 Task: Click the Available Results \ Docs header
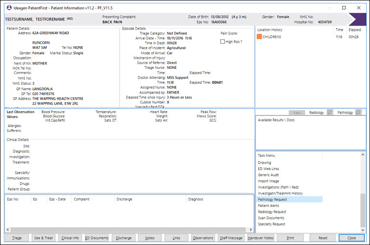276,120
